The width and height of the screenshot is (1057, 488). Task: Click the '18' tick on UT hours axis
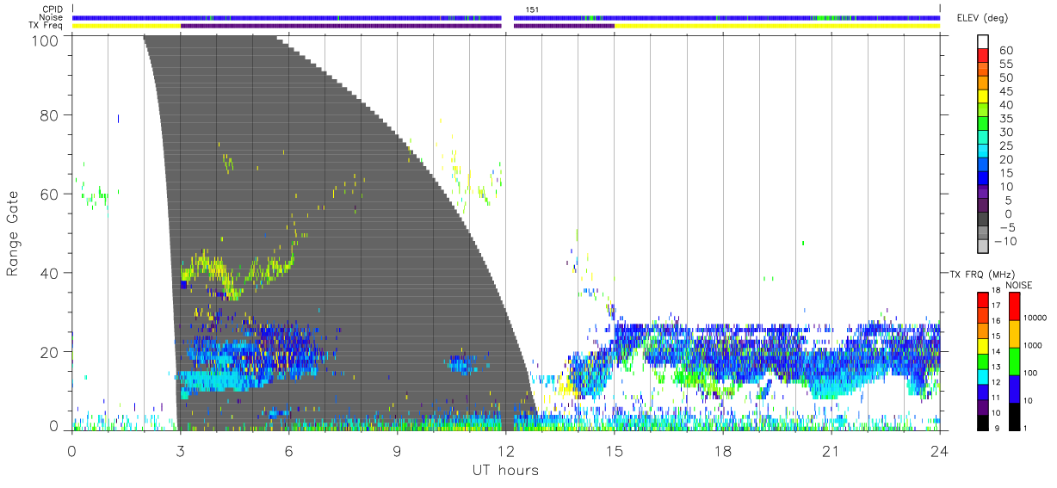722,450
